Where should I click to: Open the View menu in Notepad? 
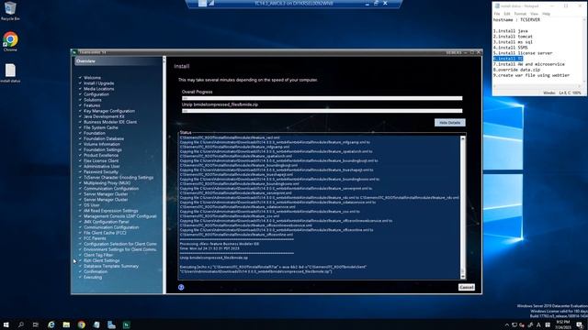click(x=535, y=14)
